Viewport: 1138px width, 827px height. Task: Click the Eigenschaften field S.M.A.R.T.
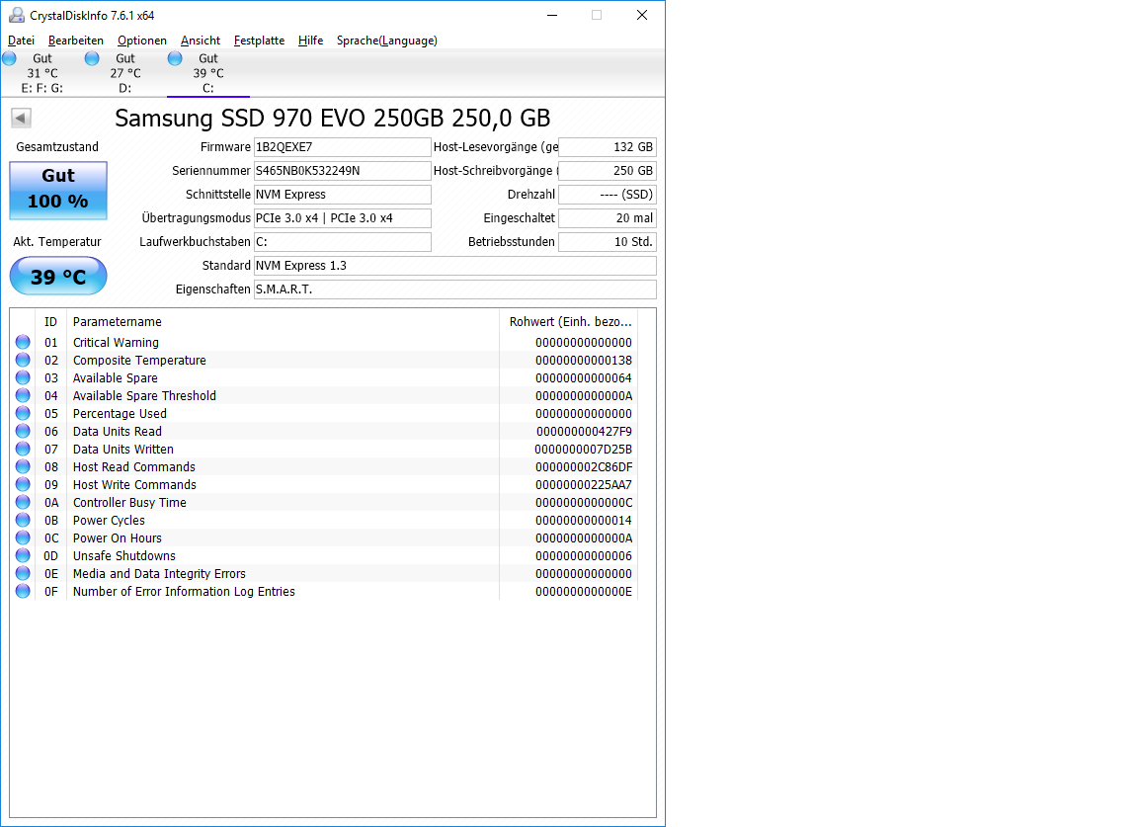[x=455, y=289]
